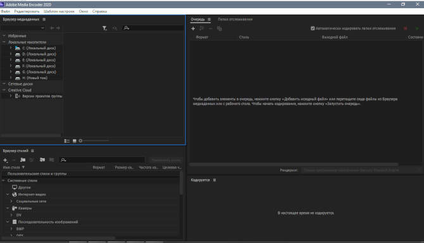Switch Media Browser to thumbnail view
The height and width of the screenshot is (243, 424).
pos(75,141)
